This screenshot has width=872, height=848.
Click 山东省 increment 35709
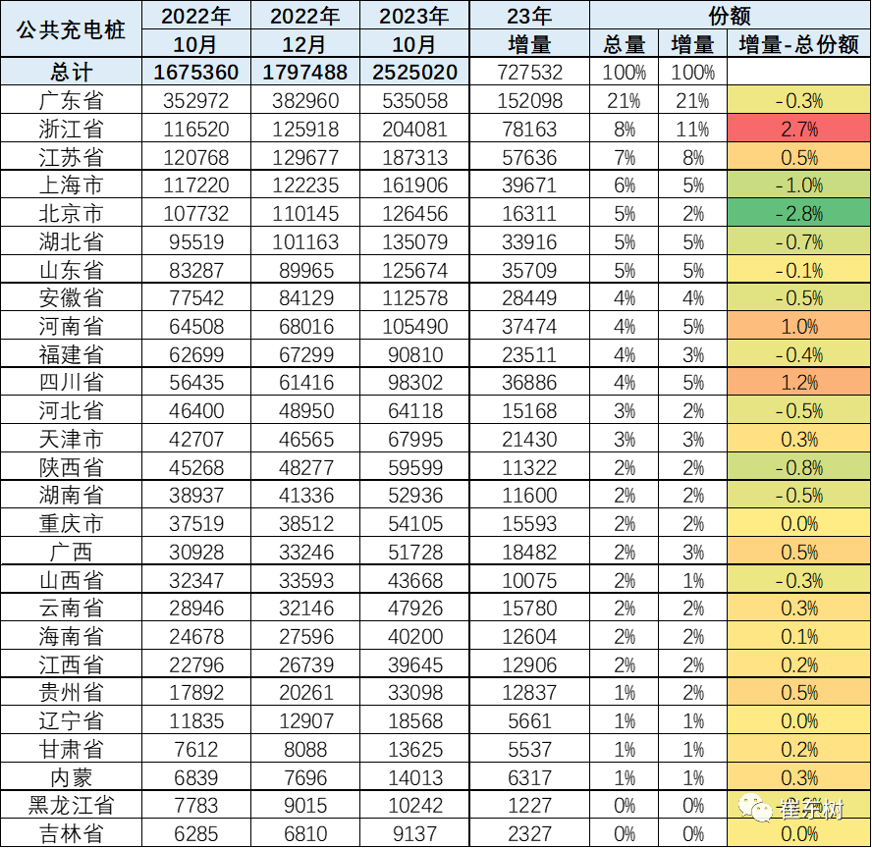[x=529, y=270]
